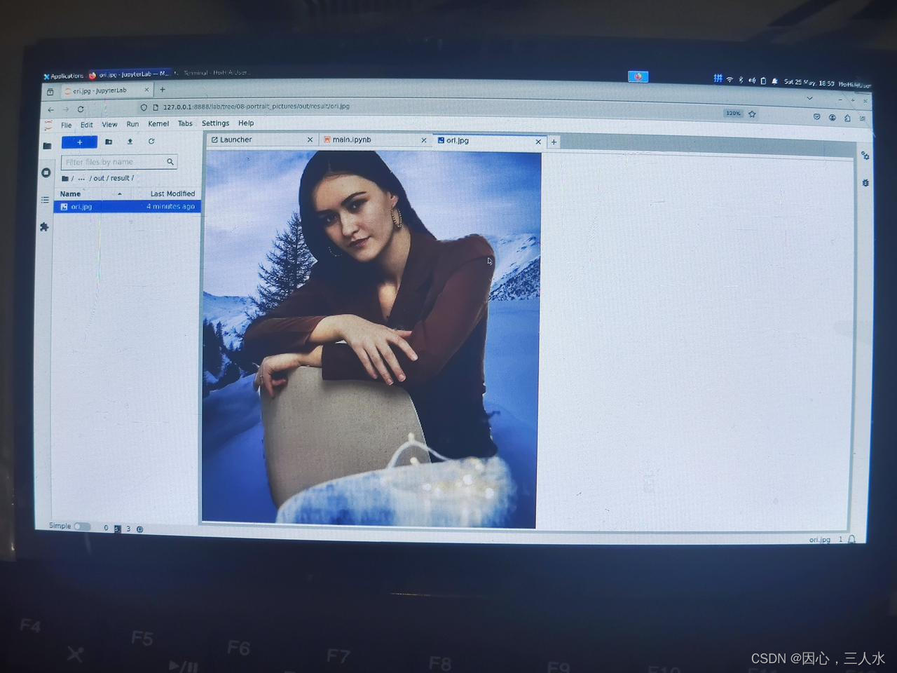Click the battery icon in system tray

pos(763,81)
